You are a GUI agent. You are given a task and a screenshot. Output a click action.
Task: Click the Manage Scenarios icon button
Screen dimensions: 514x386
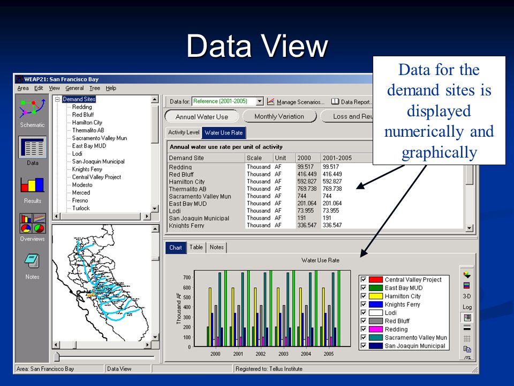click(270, 102)
